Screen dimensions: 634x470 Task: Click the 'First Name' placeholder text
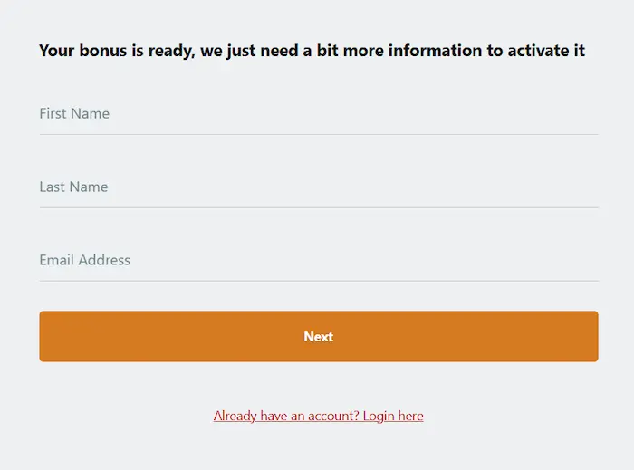click(74, 113)
